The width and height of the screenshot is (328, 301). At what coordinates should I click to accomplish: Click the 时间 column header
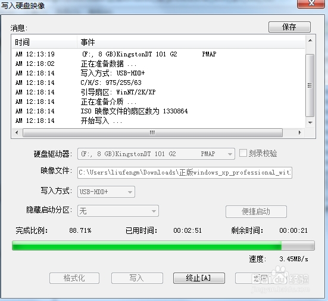[44, 42]
